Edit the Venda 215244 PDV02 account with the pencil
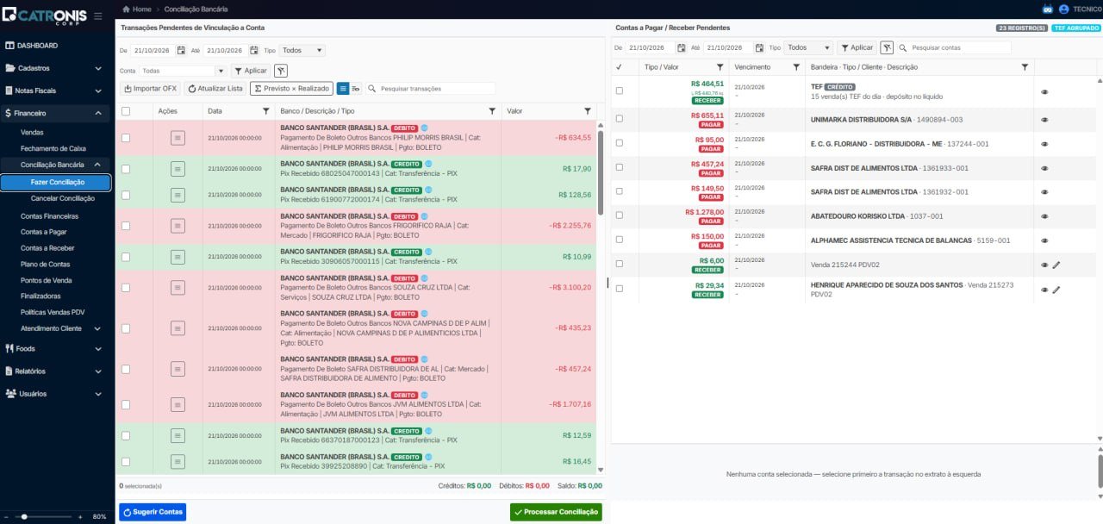 point(1056,265)
